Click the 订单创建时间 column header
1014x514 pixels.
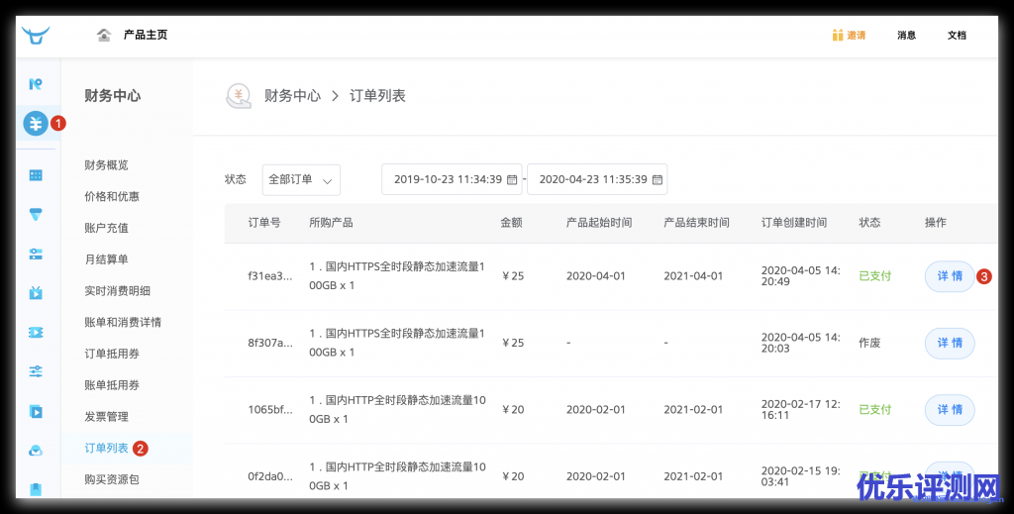794,223
